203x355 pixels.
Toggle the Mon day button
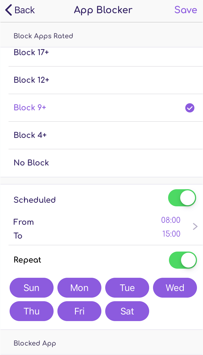(x=79, y=288)
